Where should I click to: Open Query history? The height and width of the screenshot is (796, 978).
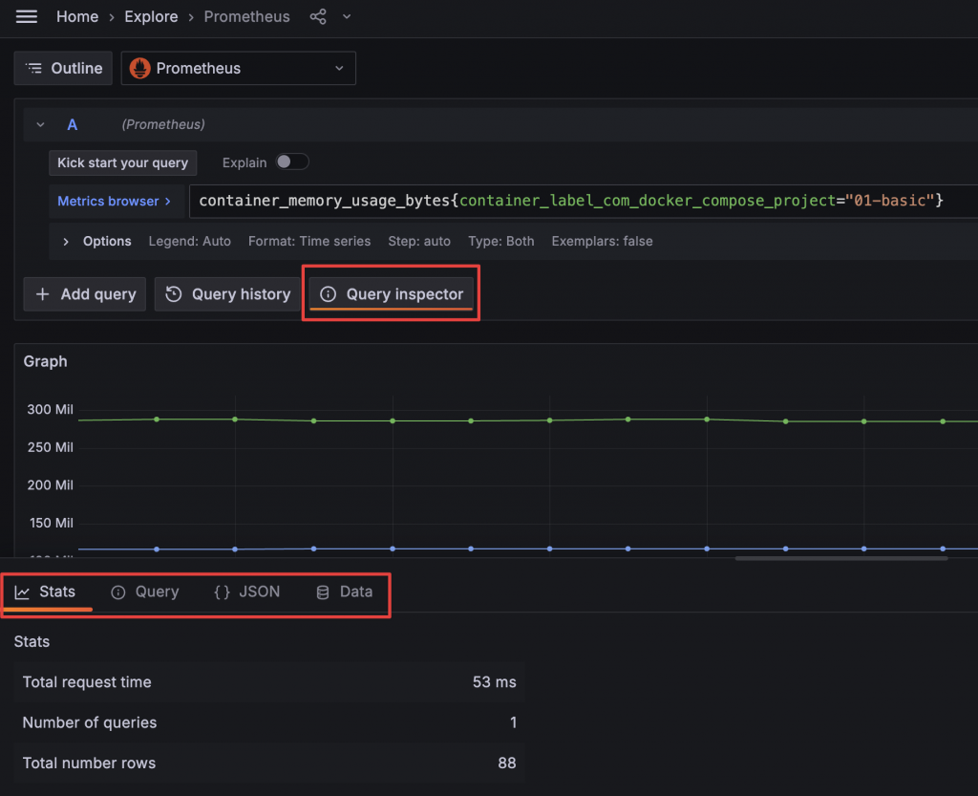tap(227, 294)
